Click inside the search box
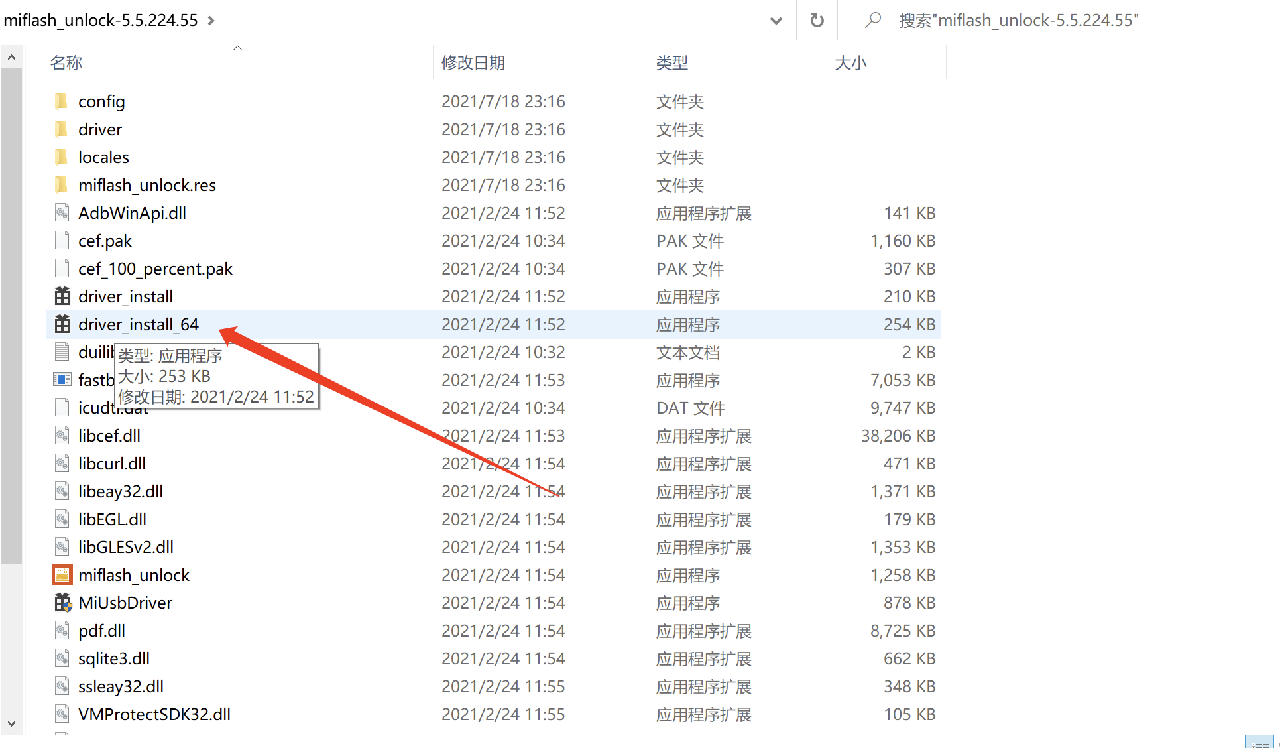1282x748 pixels. [1061, 20]
